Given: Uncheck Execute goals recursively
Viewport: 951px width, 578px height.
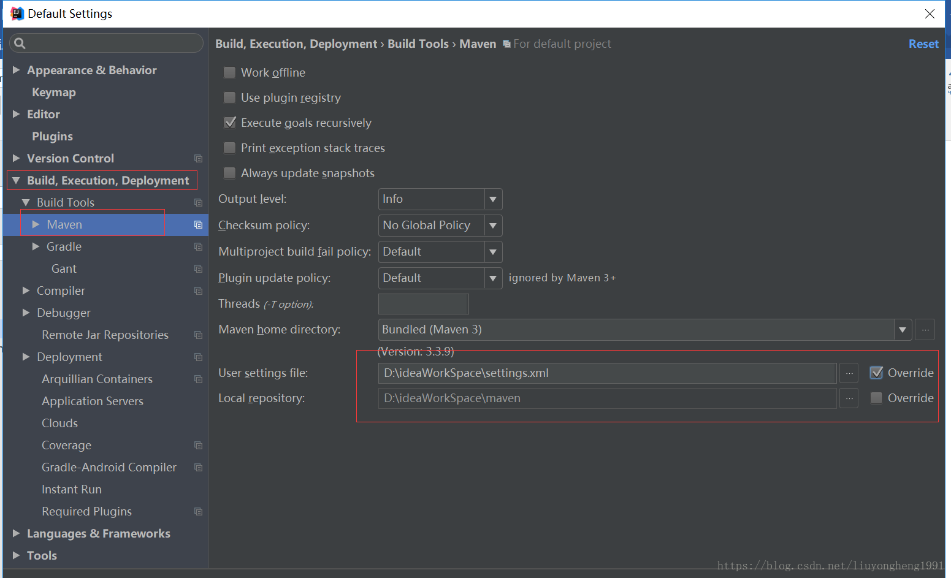Looking at the screenshot, I should tap(230, 123).
